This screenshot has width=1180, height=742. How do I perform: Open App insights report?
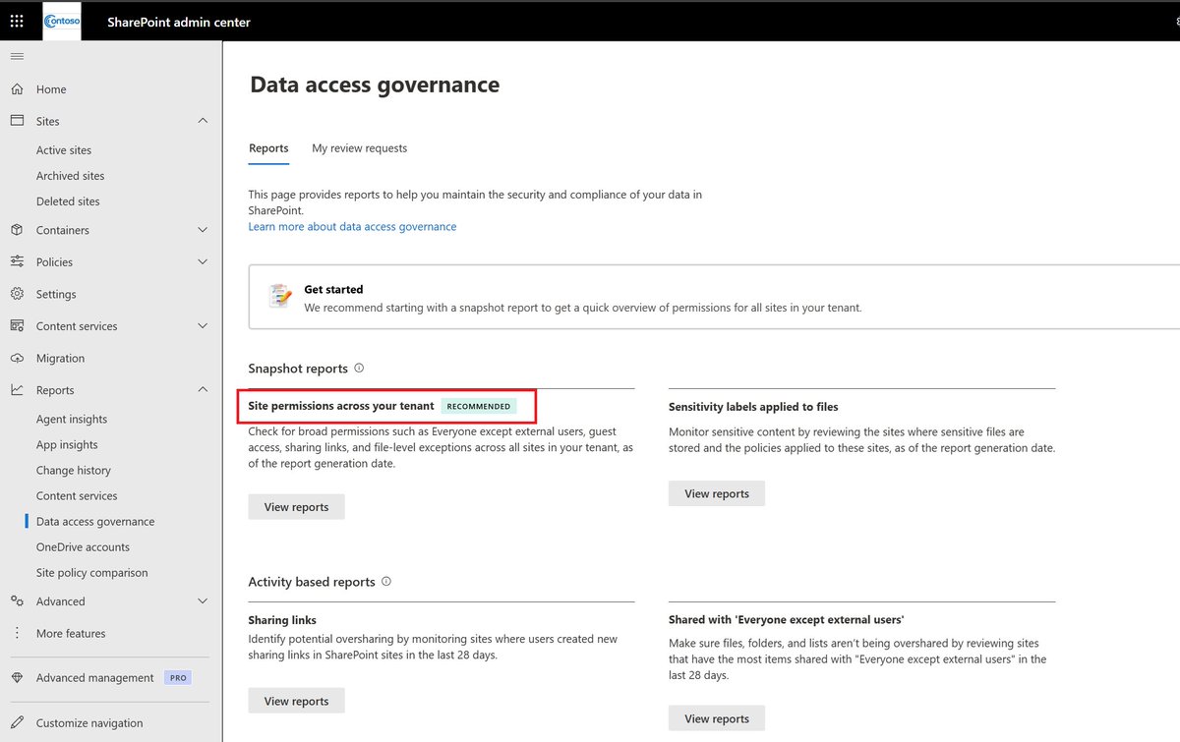click(x=67, y=445)
